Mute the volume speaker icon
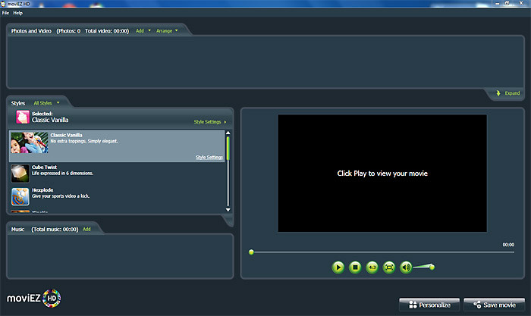 coord(406,268)
